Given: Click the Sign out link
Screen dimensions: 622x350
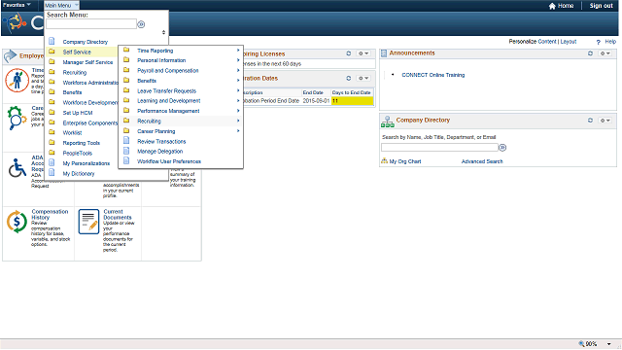Looking at the screenshot, I should pyautogui.click(x=601, y=6).
